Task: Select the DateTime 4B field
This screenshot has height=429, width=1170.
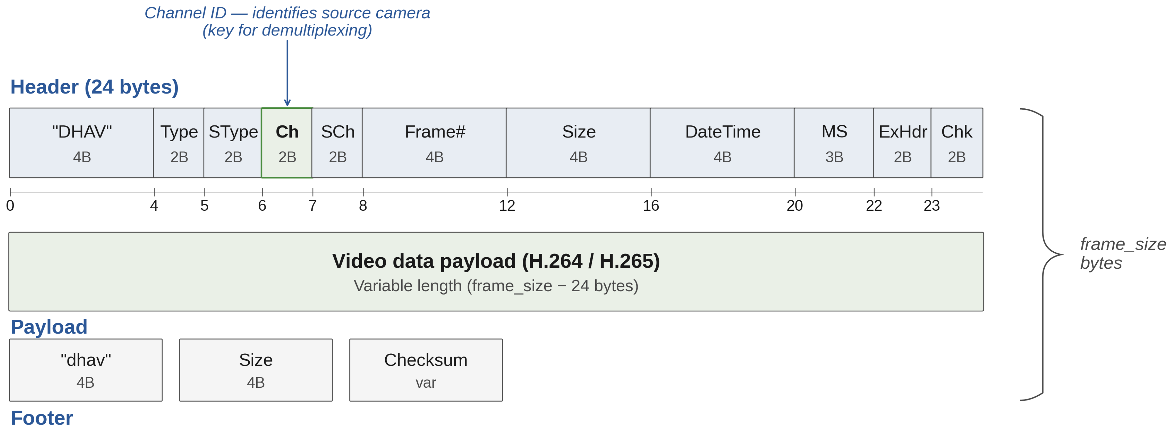Action: click(723, 142)
